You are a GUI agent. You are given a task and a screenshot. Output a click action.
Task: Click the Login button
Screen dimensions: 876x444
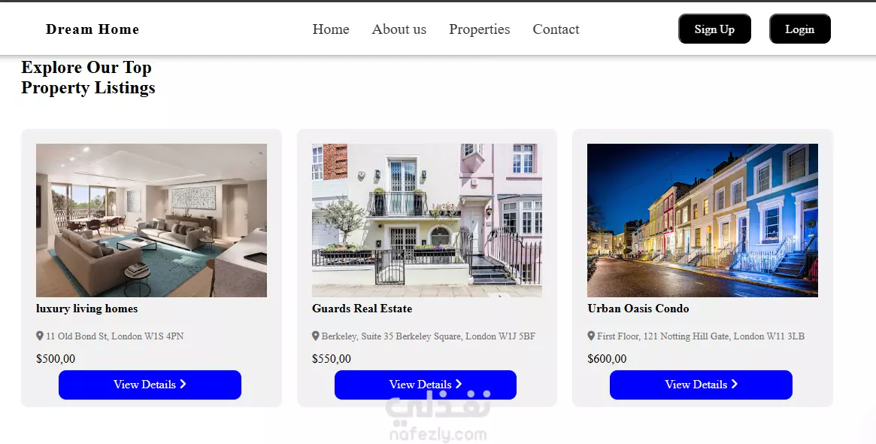[x=800, y=29]
